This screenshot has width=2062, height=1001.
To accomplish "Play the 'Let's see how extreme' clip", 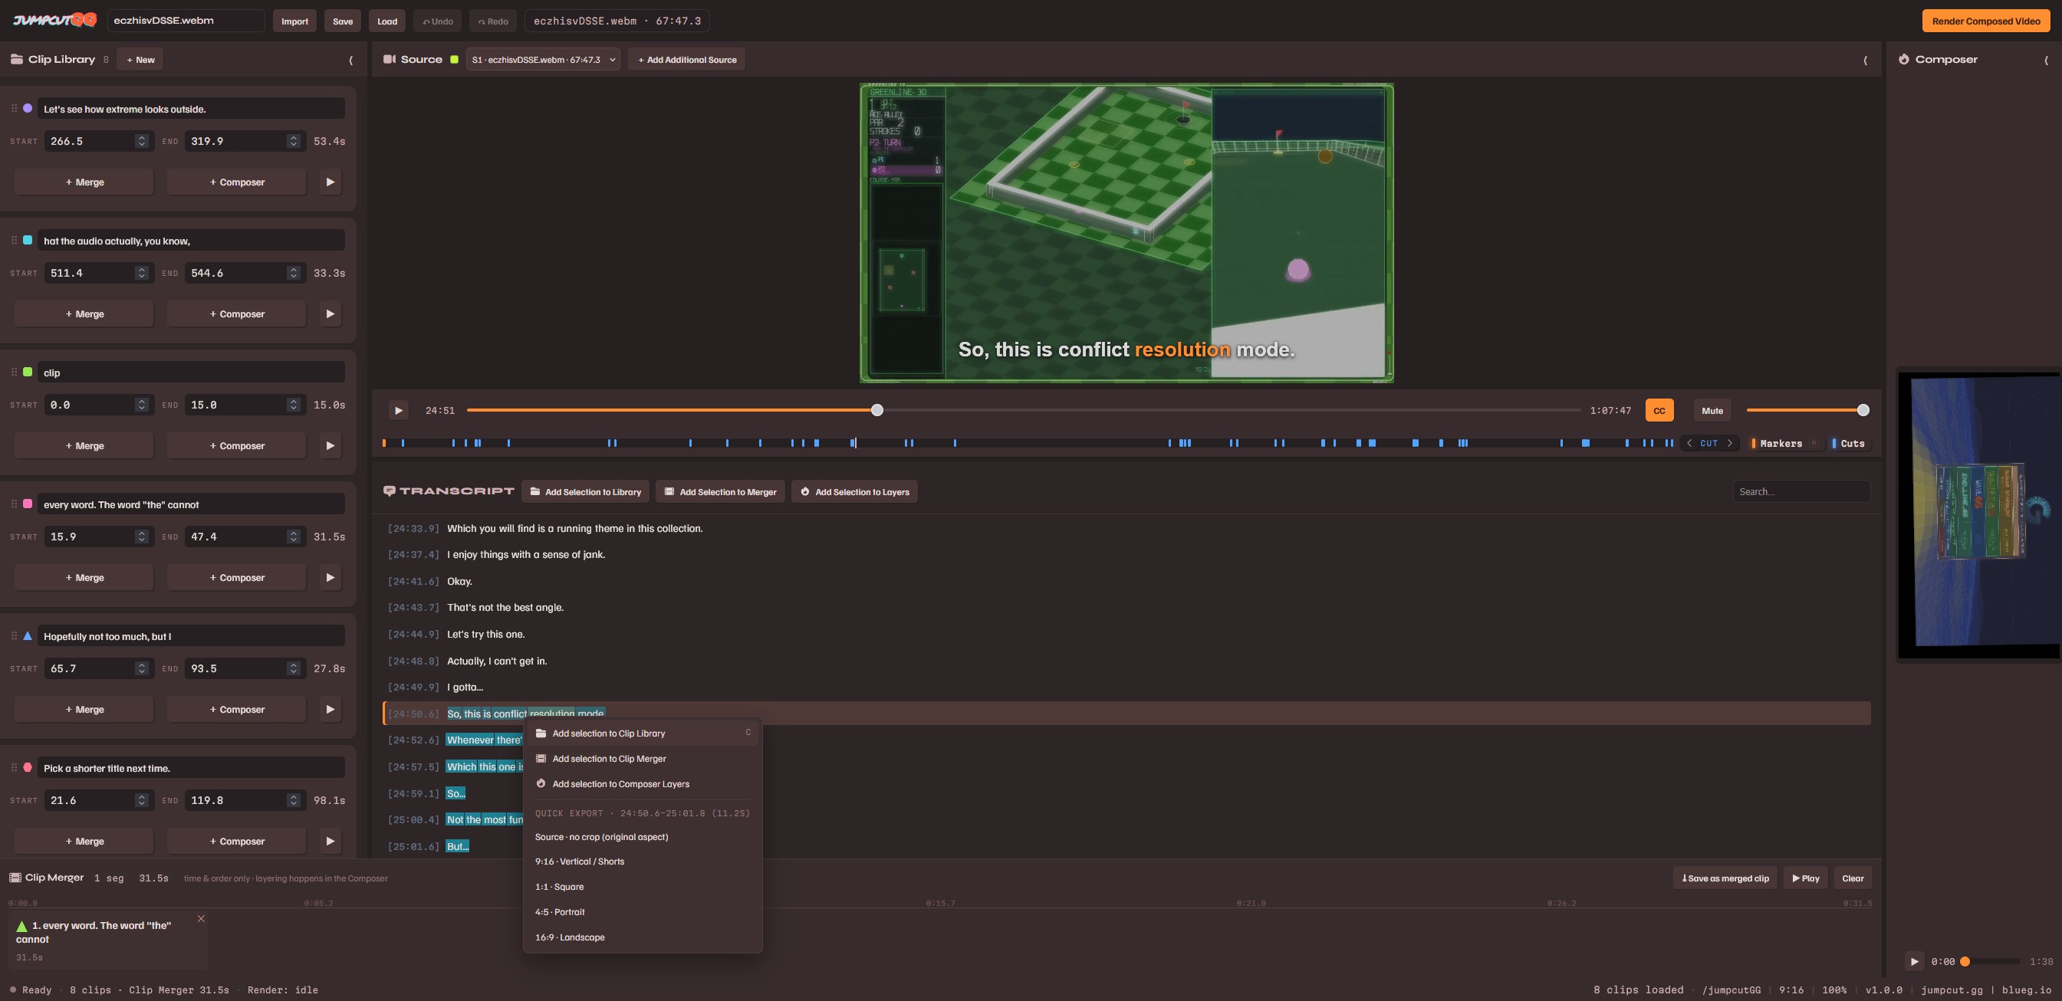I will point(330,182).
